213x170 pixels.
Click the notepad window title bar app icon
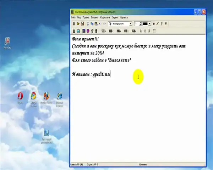point(72,12)
